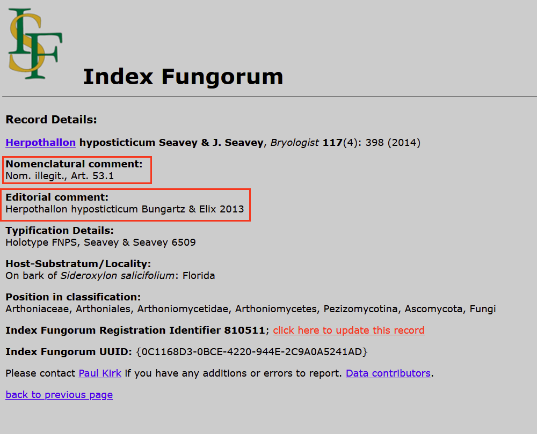Click the italic Bryologist journal name
The width and height of the screenshot is (537, 434).
coord(295,143)
